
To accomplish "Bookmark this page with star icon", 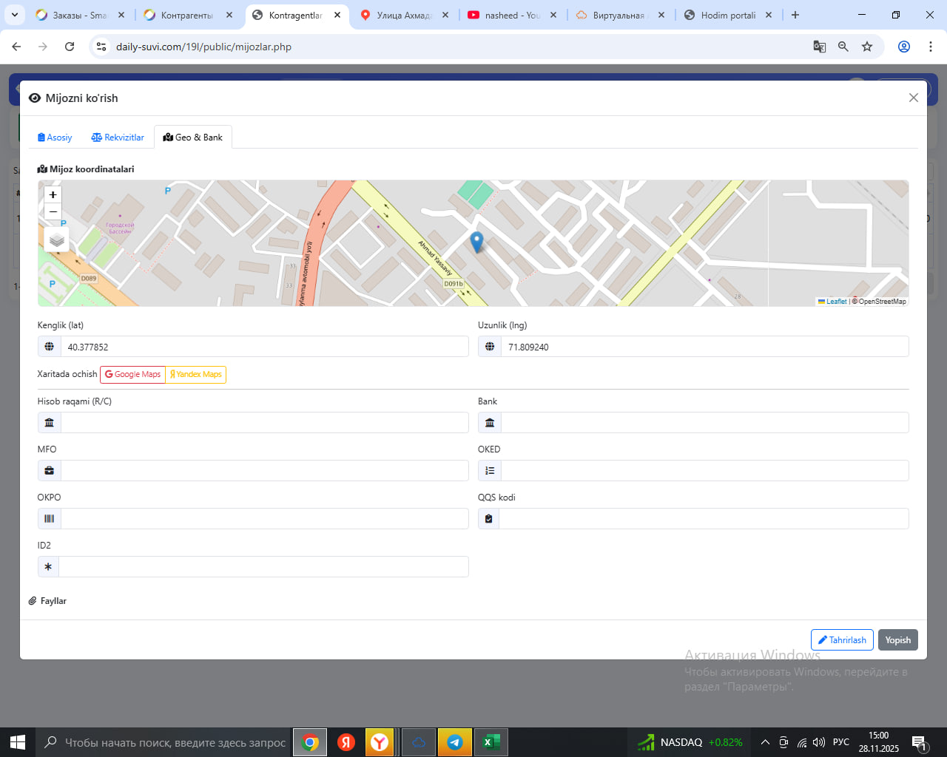I will tap(867, 47).
